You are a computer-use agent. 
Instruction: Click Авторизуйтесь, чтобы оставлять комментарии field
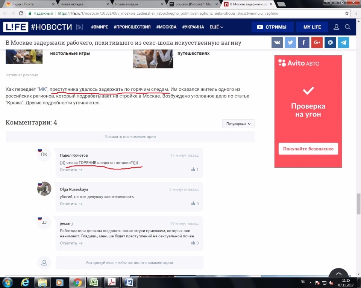(129, 262)
